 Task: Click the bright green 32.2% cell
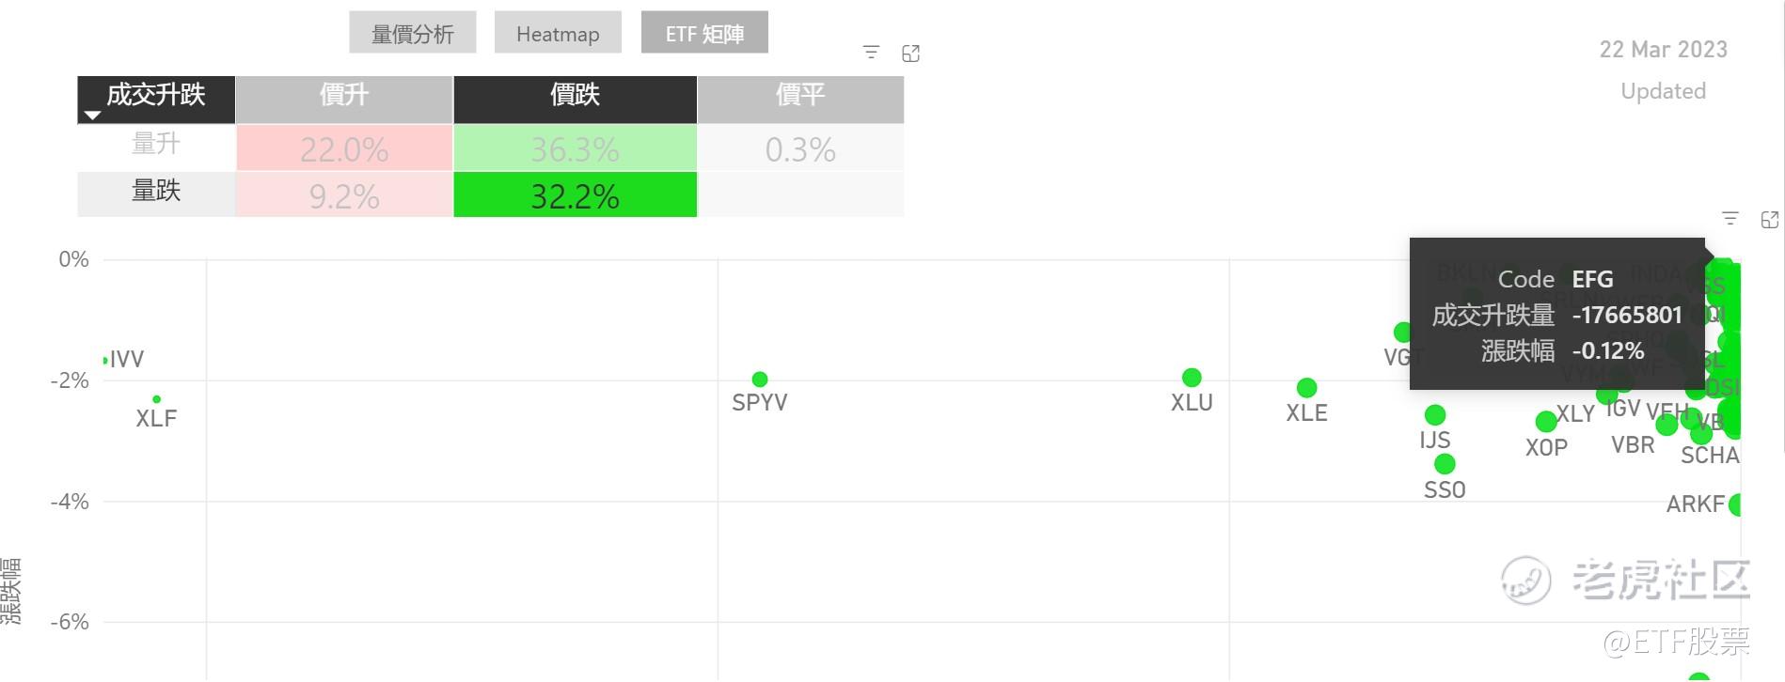(575, 195)
